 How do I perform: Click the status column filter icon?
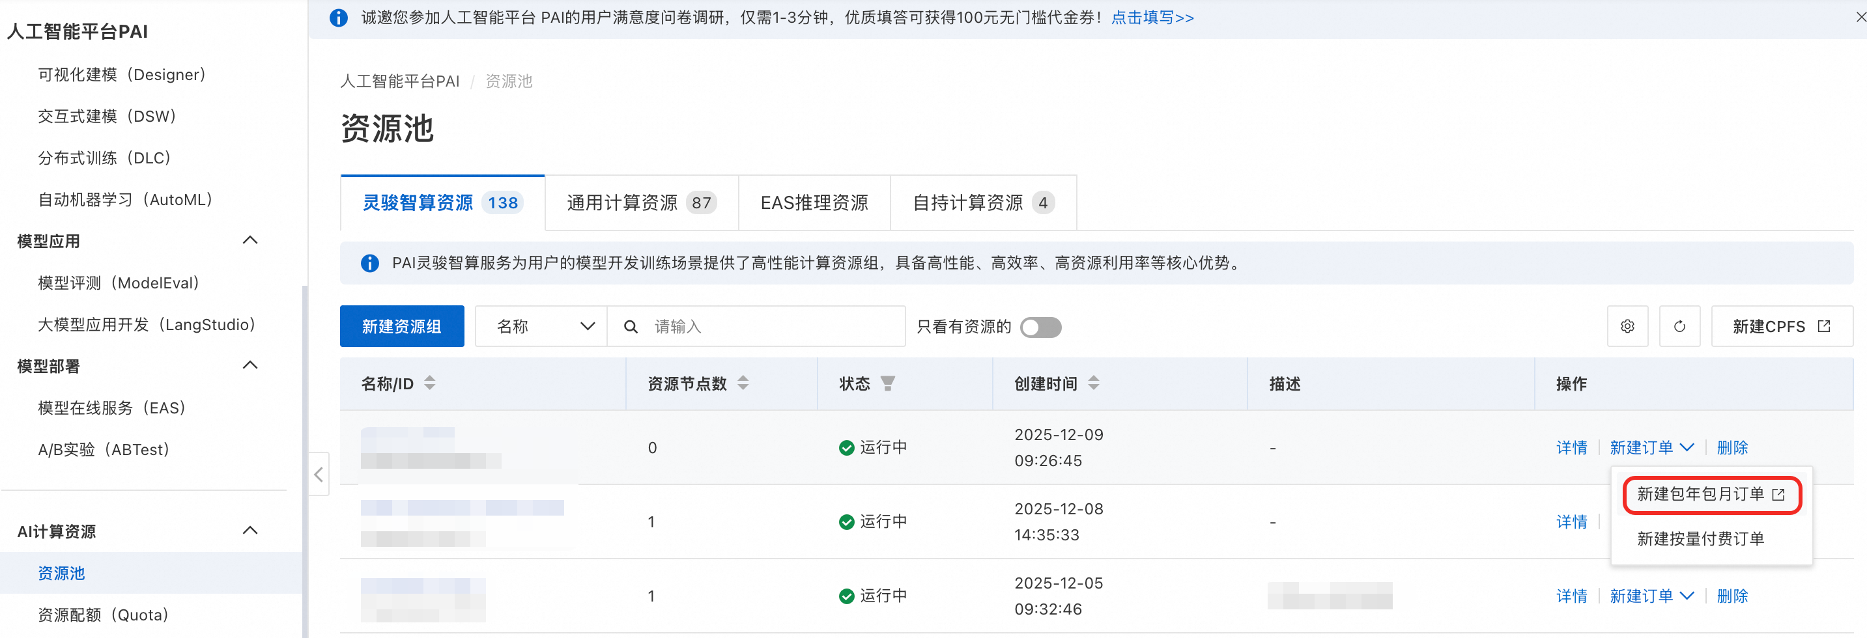(887, 383)
